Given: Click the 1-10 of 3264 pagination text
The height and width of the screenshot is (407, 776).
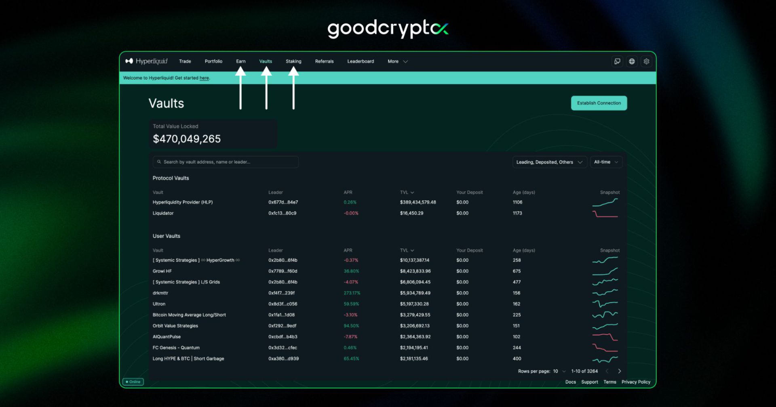Looking at the screenshot, I should (x=584, y=371).
